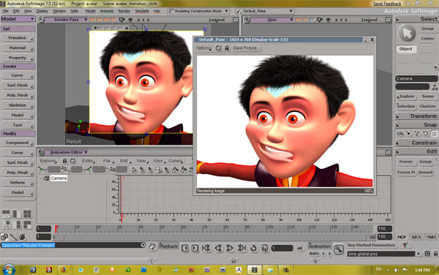Go to last frame playback button
The height and width of the screenshot is (275, 439).
click(241, 248)
